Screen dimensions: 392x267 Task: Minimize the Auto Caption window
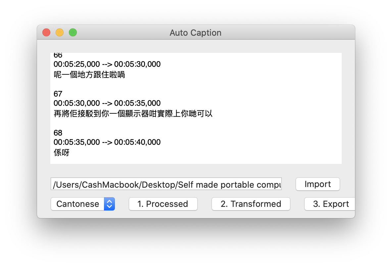(x=60, y=32)
